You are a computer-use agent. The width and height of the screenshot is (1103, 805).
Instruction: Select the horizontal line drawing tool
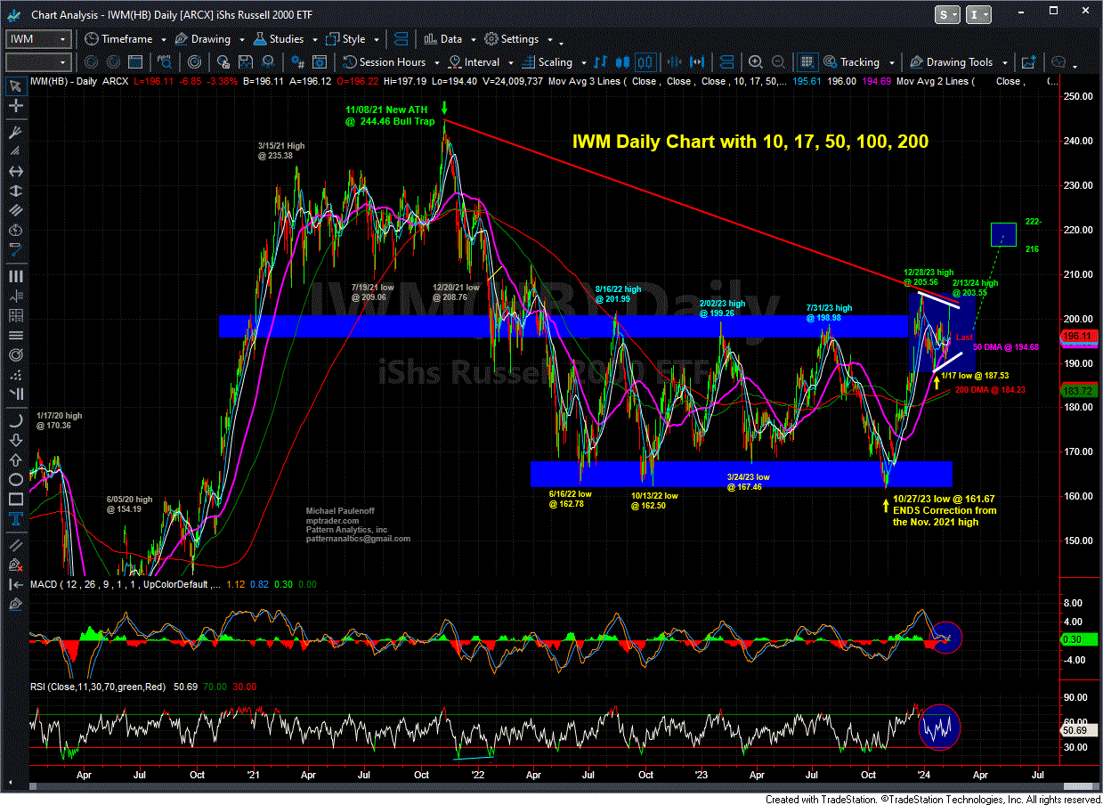[15, 172]
